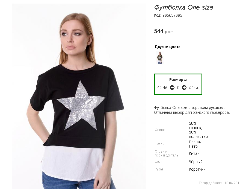Click the "Размеры" heading
This screenshot has height=189, width=240.
point(178,80)
